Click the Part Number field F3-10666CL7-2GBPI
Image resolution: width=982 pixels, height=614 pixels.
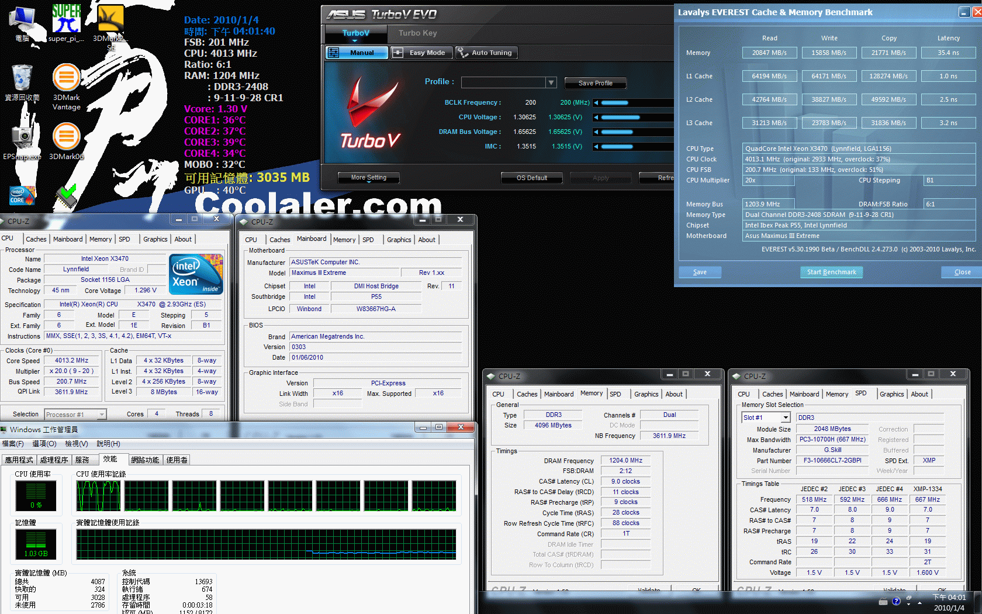[x=832, y=461]
